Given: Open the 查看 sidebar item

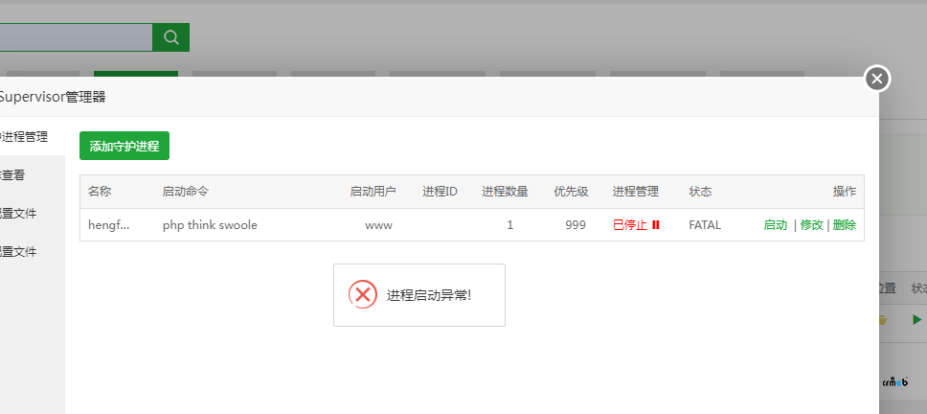Looking at the screenshot, I should tap(12, 175).
